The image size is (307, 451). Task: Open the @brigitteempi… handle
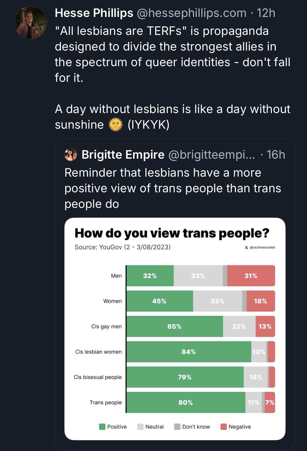(212, 155)
